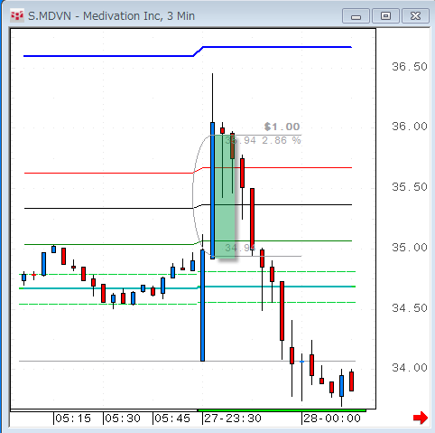Select the green shaded measurement box

coord(225,196)
